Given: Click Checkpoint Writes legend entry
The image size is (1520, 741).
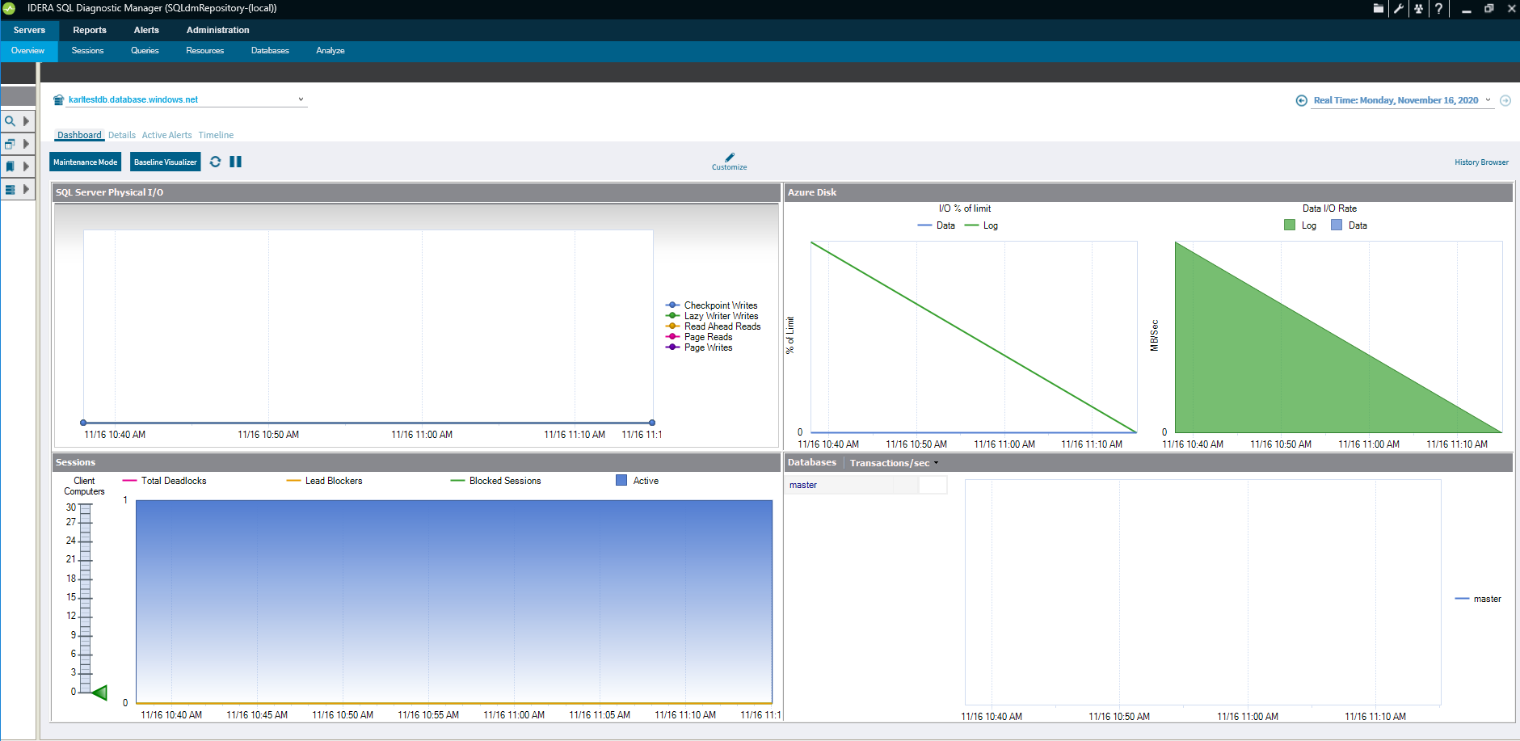Looking at the screenshot, I should pyautogui.click(x=711, y=305).
